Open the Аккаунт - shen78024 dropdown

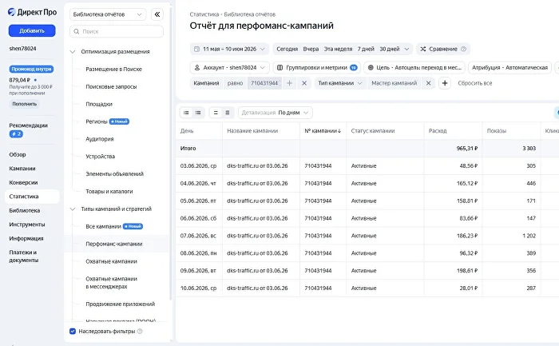point(230,67)
